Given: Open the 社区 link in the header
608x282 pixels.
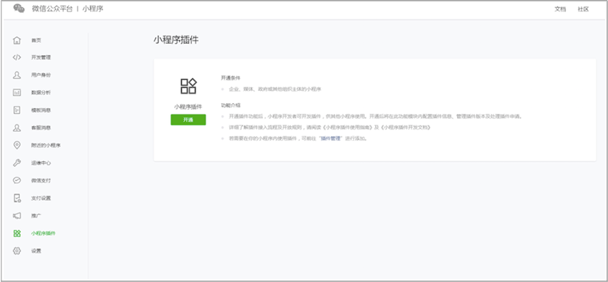Looking at the screenshot, I should tap(583, 9).
